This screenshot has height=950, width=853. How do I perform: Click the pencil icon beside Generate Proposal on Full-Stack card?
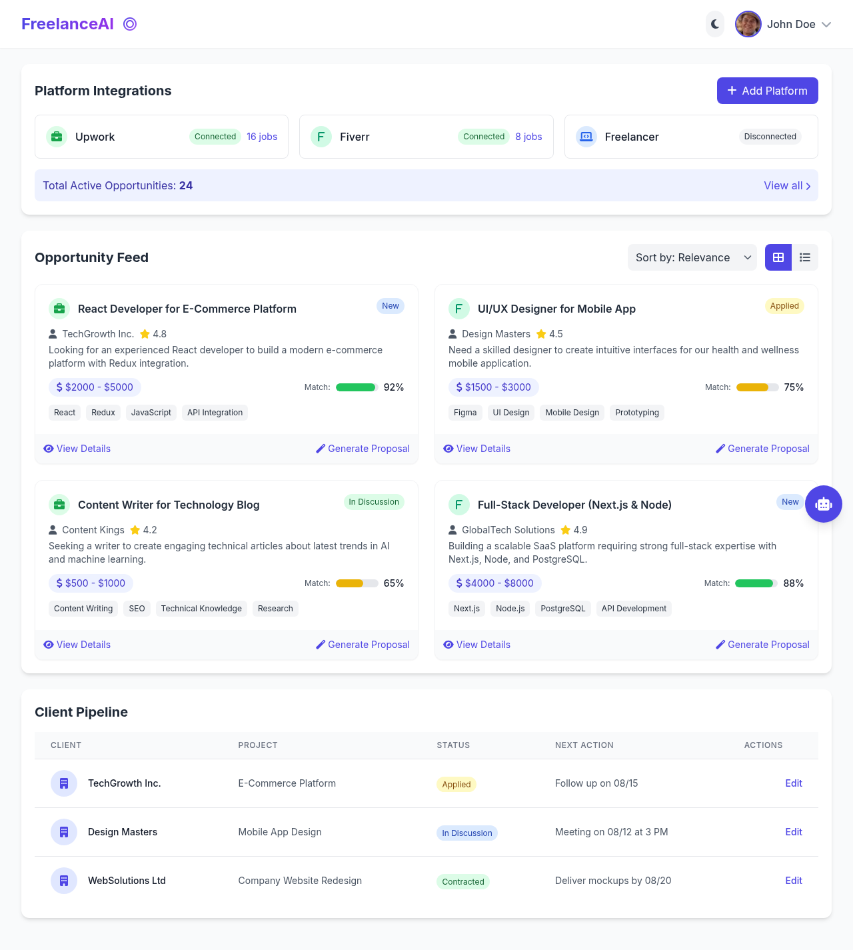point(720,645)
